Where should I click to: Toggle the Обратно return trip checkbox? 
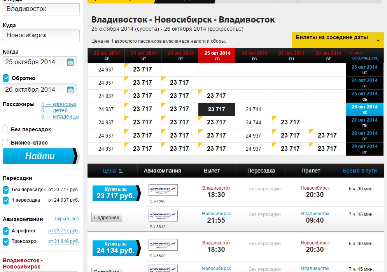pos(6,78)
